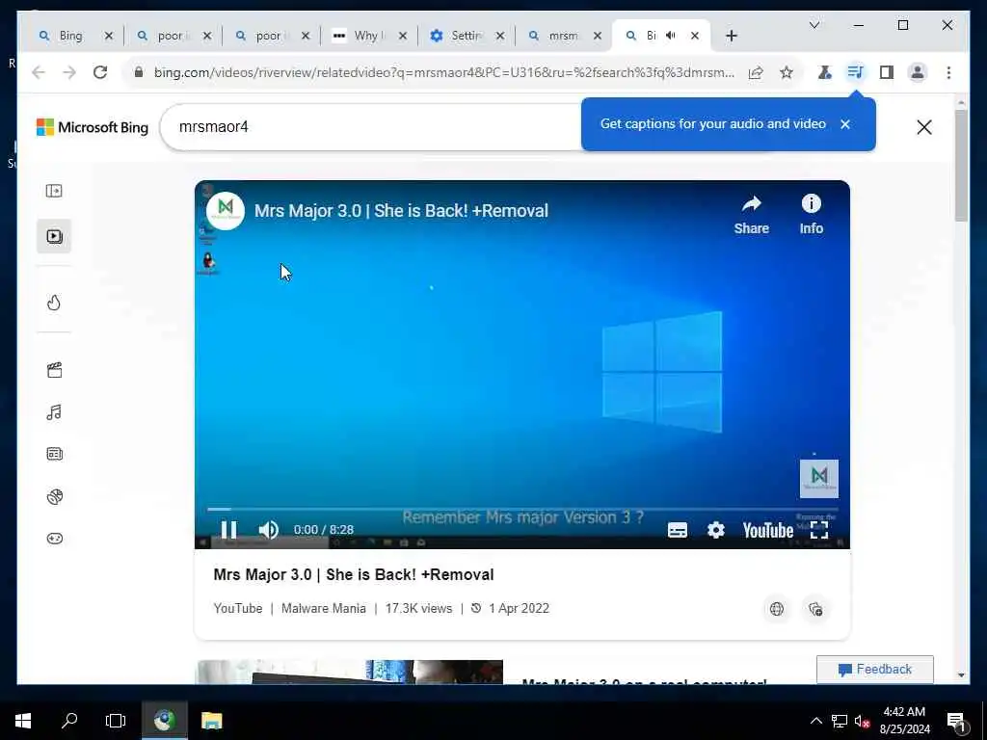Open the news videos category

point(54,454)
